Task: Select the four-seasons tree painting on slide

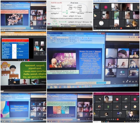Action: (x=61, y=110)
